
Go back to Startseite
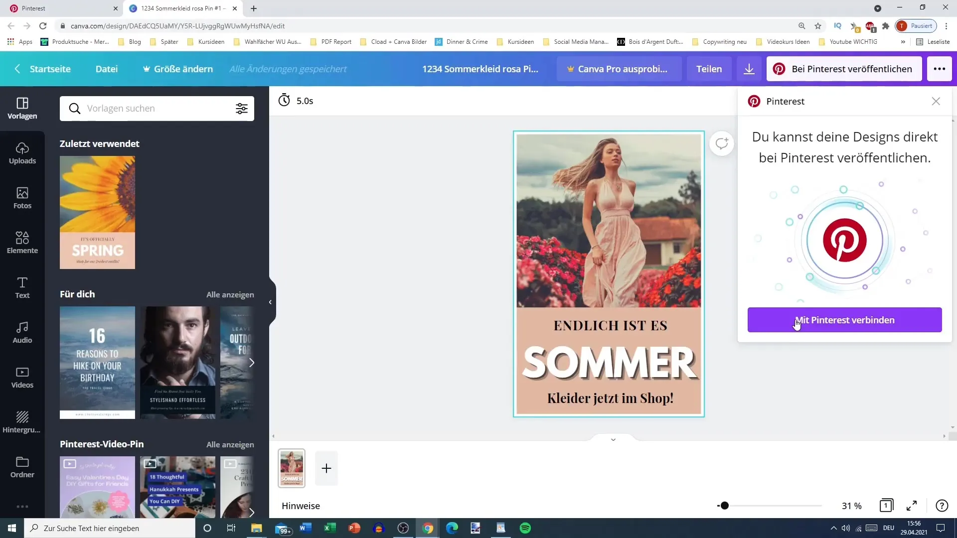pos(43,69)
